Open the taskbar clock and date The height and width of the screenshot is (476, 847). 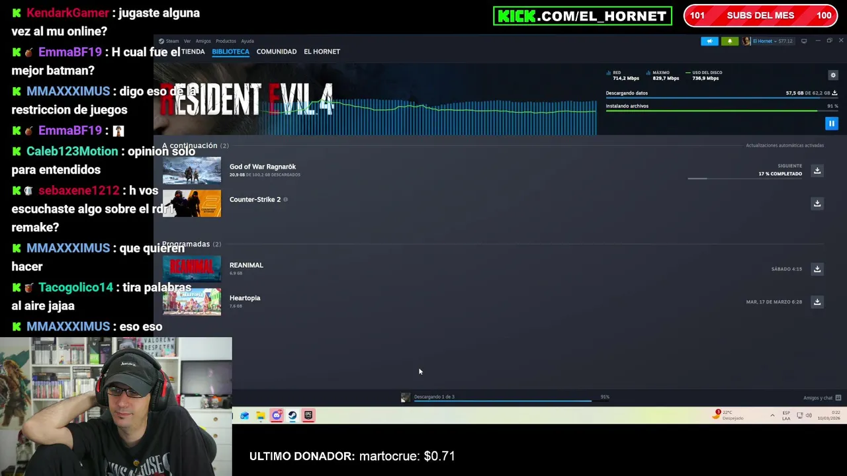(830, 416)
